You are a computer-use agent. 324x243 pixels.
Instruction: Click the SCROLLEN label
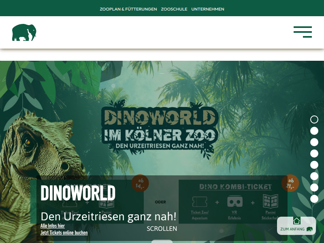pos(162,229)
